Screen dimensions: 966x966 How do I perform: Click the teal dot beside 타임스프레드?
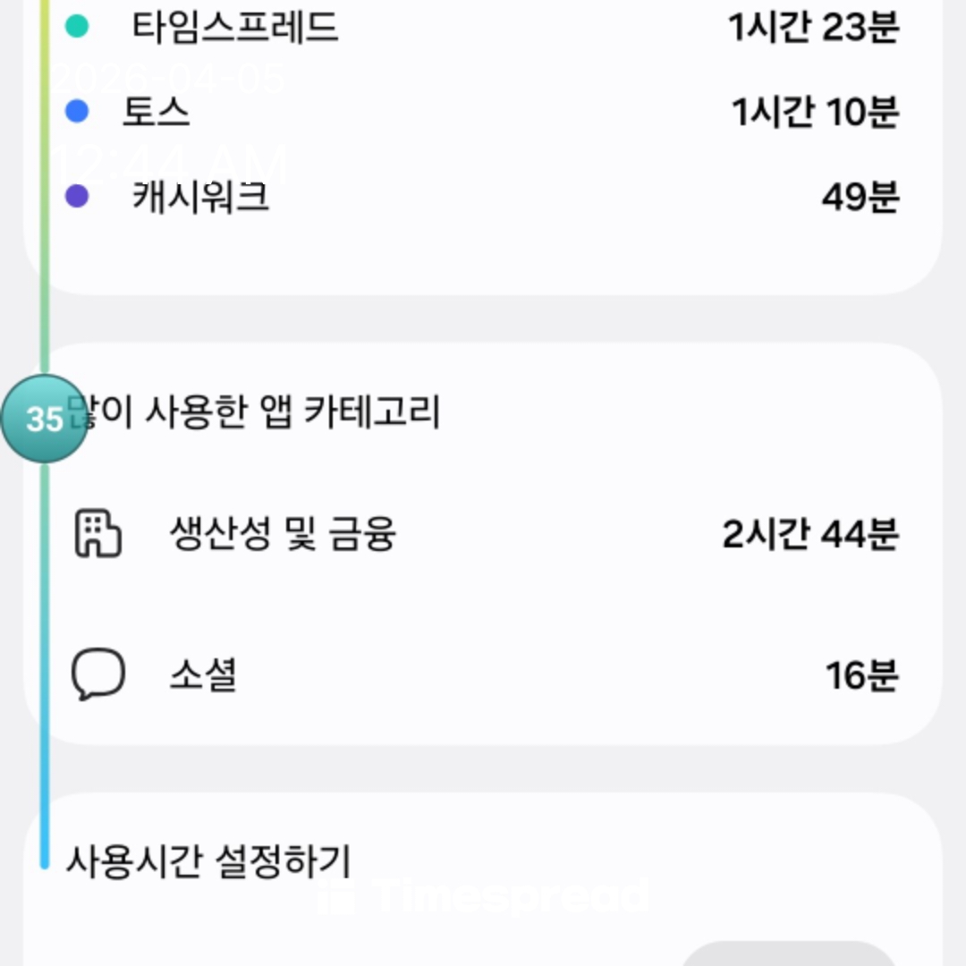pyautogui.click(x=78, y=27)
